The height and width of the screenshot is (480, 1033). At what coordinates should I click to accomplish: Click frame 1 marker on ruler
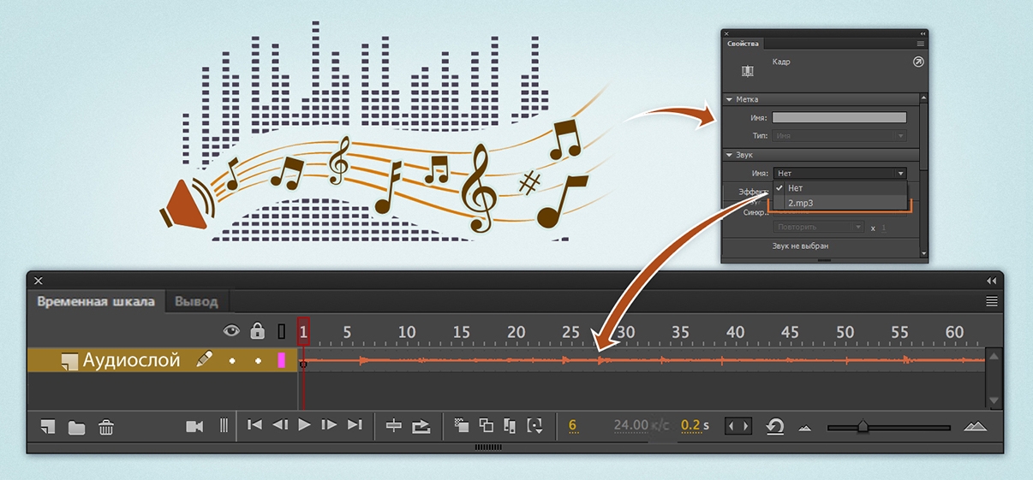tap(303, 332)
